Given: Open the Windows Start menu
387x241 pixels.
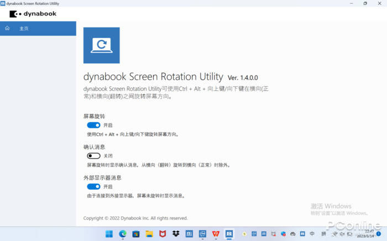Looking at the screenshot, I should [109, 234].
